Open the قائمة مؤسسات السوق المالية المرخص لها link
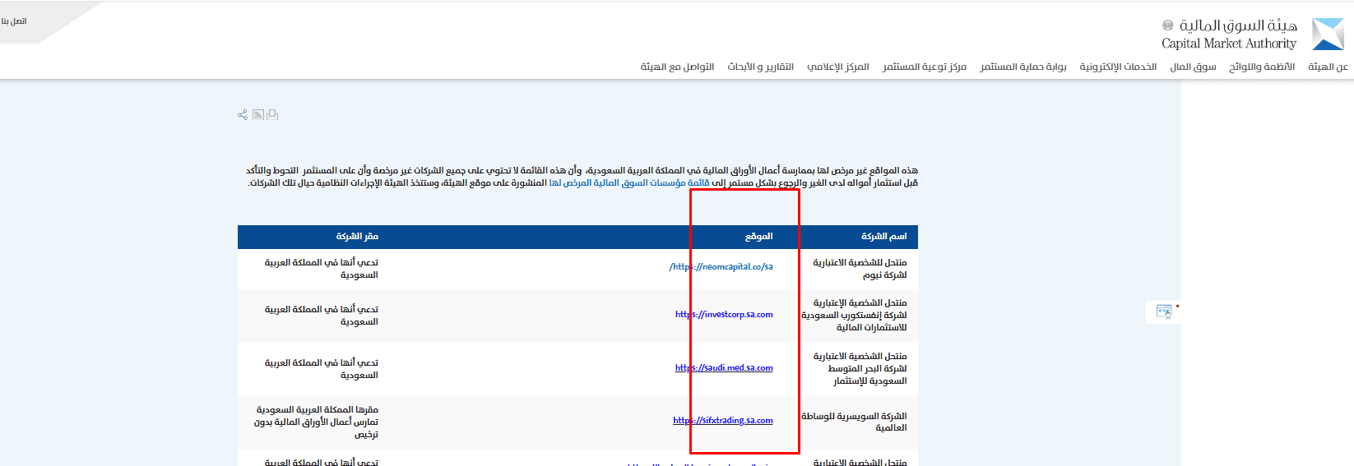1354x466 pixels. pos(629,182)
